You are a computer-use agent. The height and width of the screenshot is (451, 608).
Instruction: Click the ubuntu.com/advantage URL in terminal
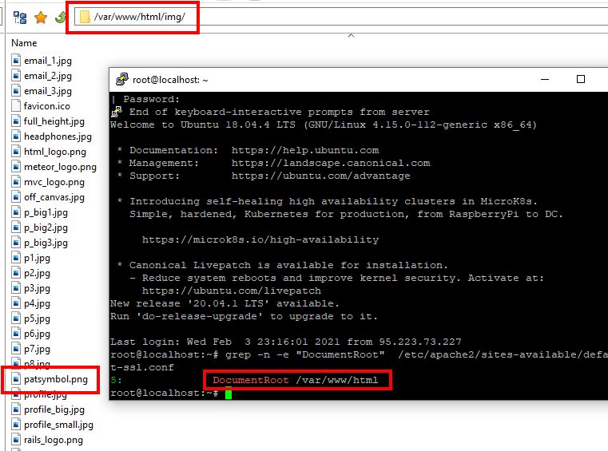pyautogui.click(x=320, y=176)
